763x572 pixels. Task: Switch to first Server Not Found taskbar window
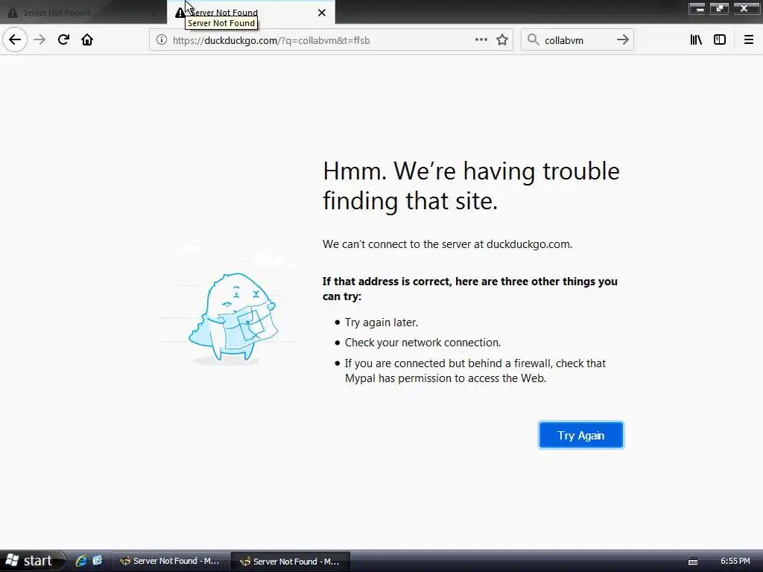[x=171, y=562]
